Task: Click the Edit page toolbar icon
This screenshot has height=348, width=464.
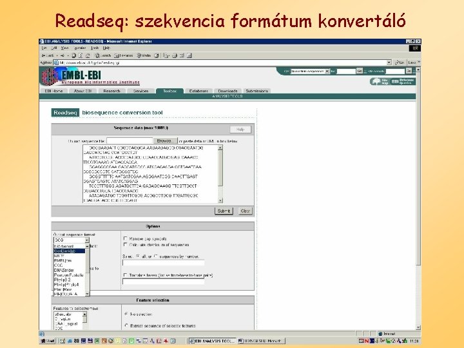Action: click(182, 55)
